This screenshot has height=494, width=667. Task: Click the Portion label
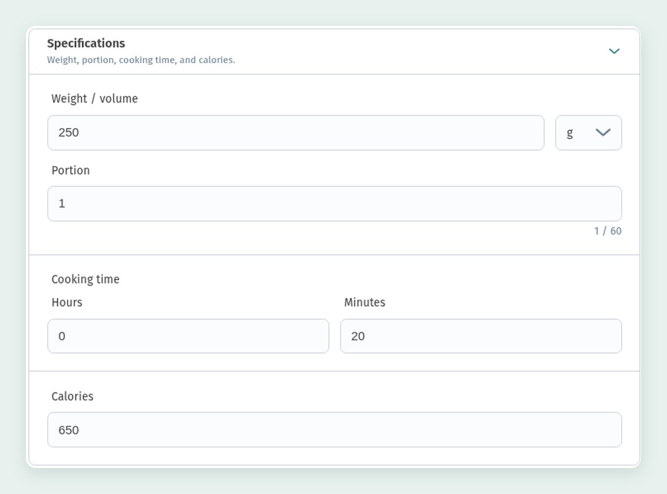coord(71,170)
